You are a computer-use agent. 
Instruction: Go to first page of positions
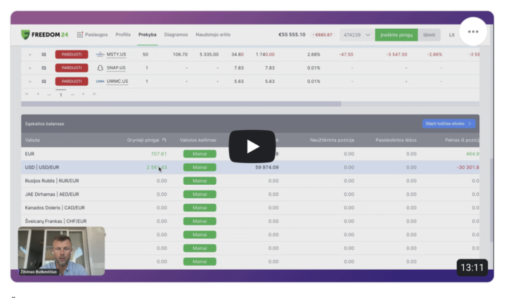point(27,94)
